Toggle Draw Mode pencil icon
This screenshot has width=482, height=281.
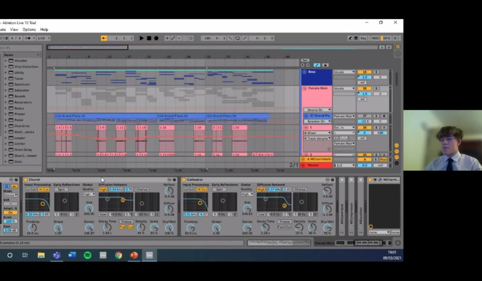(350, 38)
